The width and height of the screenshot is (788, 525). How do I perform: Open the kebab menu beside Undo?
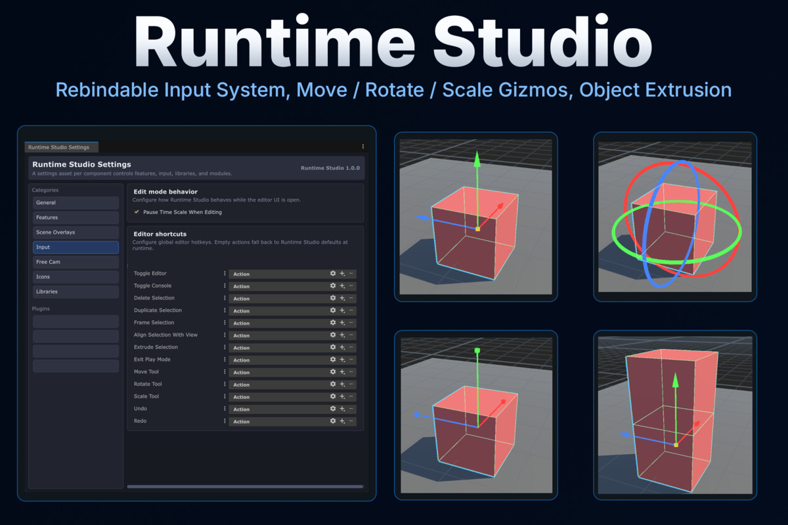point(225,409)
